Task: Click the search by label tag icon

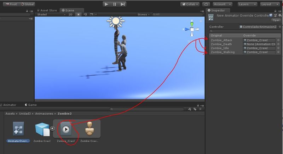Action: 195,109
